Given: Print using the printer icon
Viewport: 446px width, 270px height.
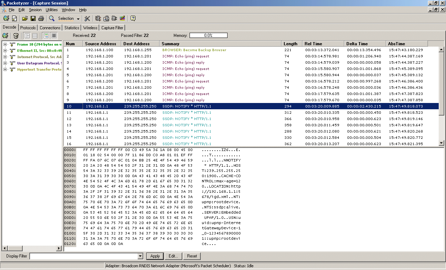Looking at the screenshot, I should tap(41, 18).
